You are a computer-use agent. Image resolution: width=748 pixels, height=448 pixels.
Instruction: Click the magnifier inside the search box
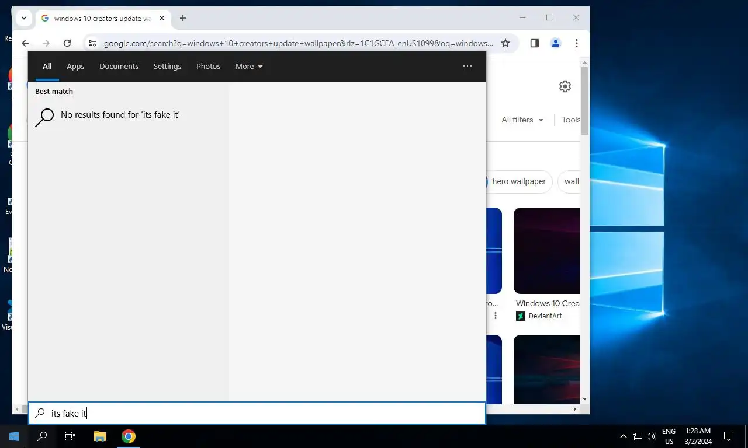[40, 413]
